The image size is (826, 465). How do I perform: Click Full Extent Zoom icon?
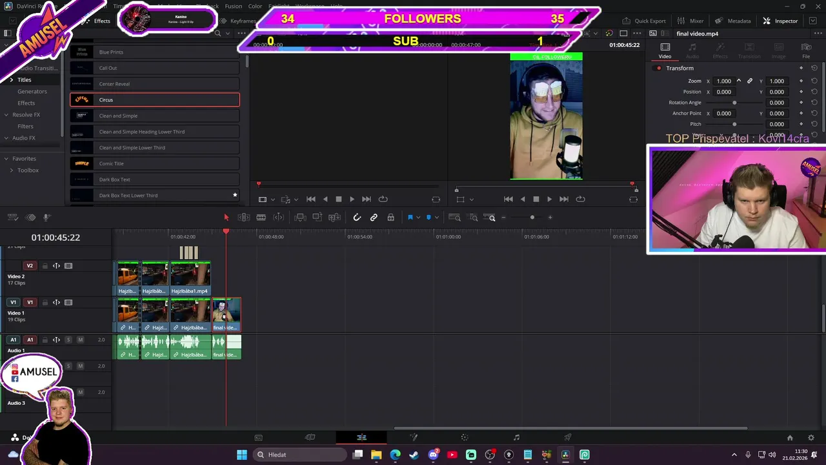click(x=454, y=218)
